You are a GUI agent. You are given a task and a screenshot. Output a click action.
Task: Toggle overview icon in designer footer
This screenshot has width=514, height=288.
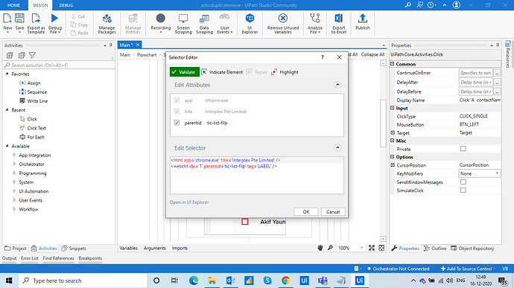pyautogui.click(x=381, y=248)
